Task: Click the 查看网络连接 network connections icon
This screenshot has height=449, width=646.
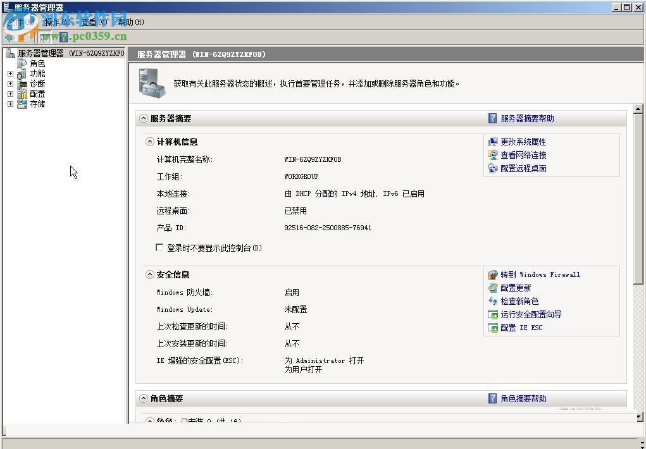Action: coord(494,155)
